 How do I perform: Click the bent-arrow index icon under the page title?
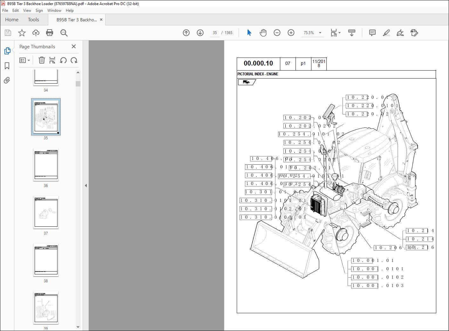247,82
